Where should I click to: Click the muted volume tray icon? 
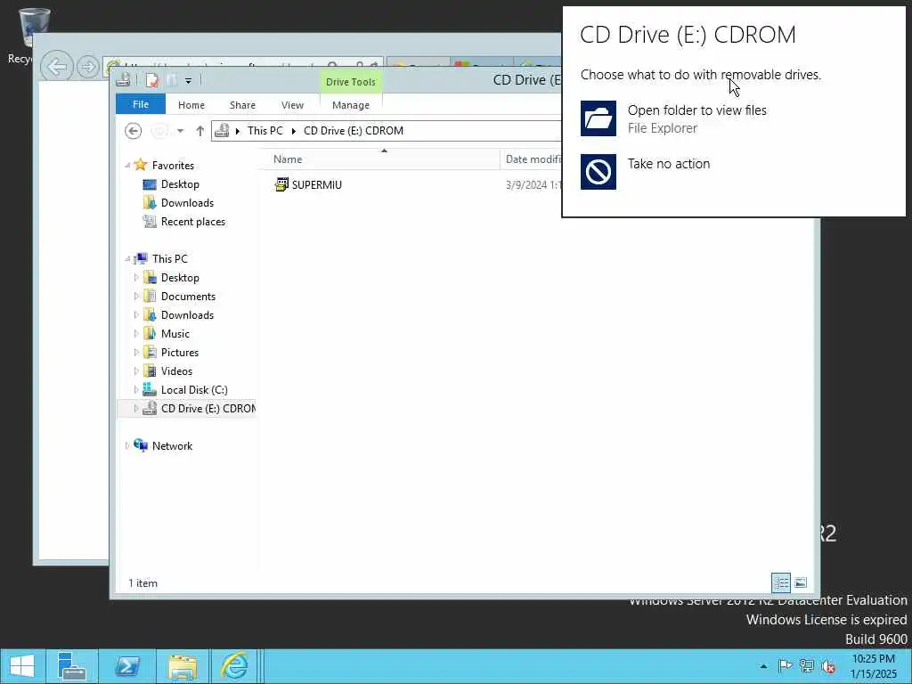828,666
